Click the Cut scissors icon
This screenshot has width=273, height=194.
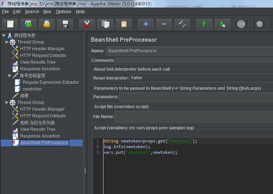[87, 24]
